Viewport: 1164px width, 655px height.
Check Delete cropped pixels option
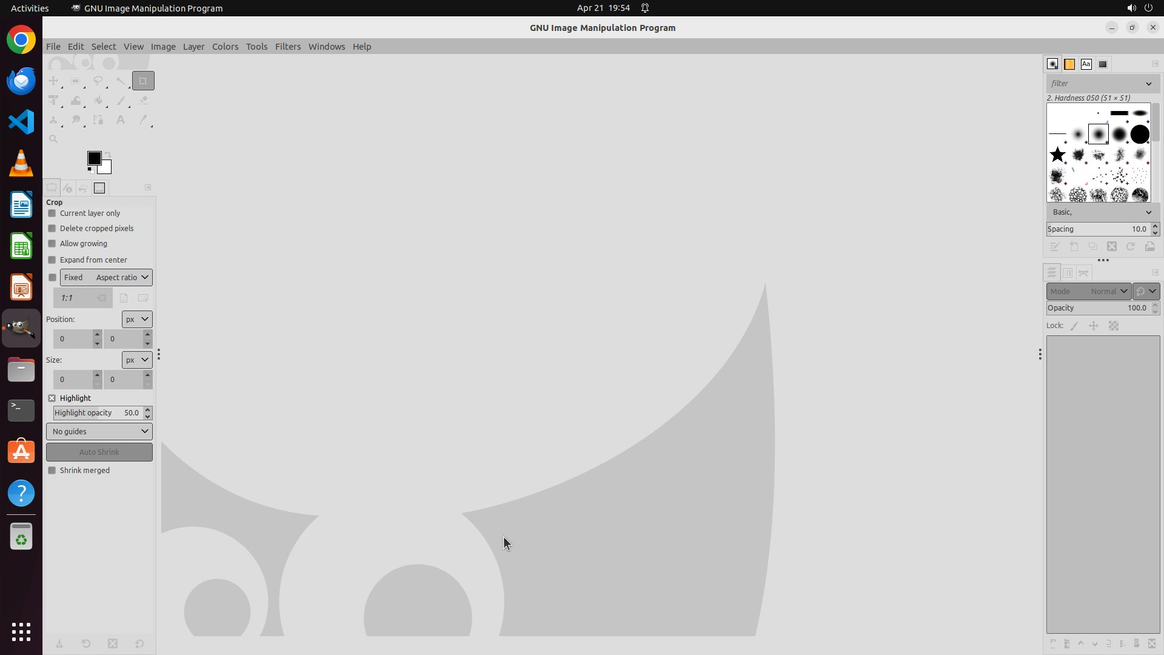click(x=52, y=229)
